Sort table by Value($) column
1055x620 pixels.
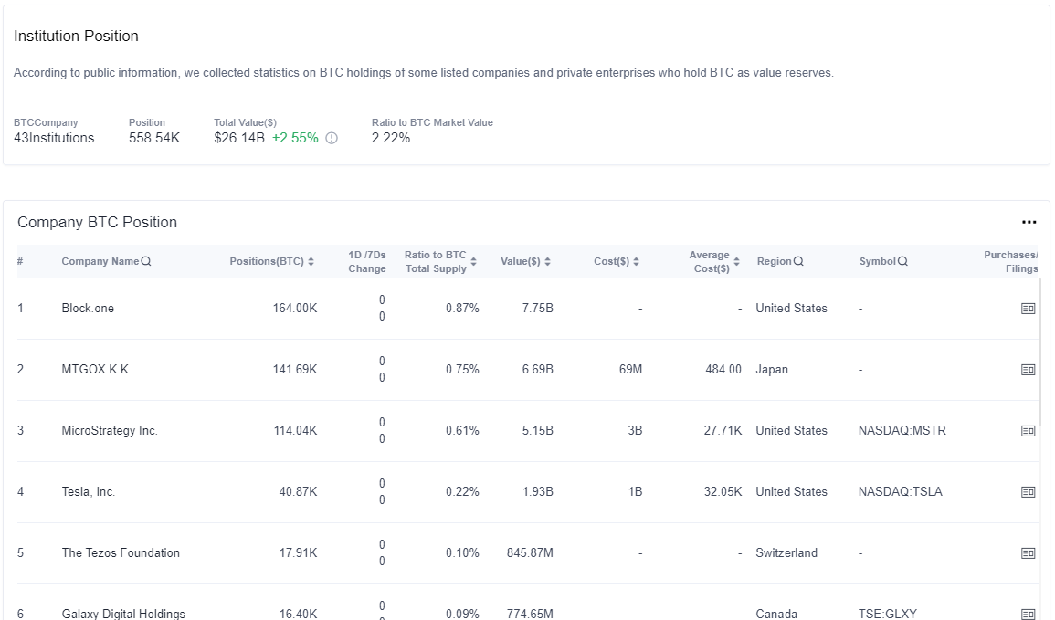548,261
